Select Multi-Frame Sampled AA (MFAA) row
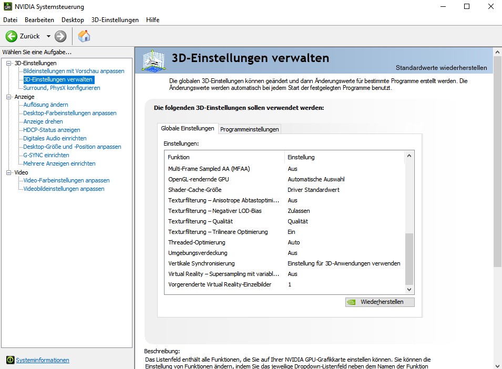Viewport: 502px width, 369px height. click(x=284, y=169)
